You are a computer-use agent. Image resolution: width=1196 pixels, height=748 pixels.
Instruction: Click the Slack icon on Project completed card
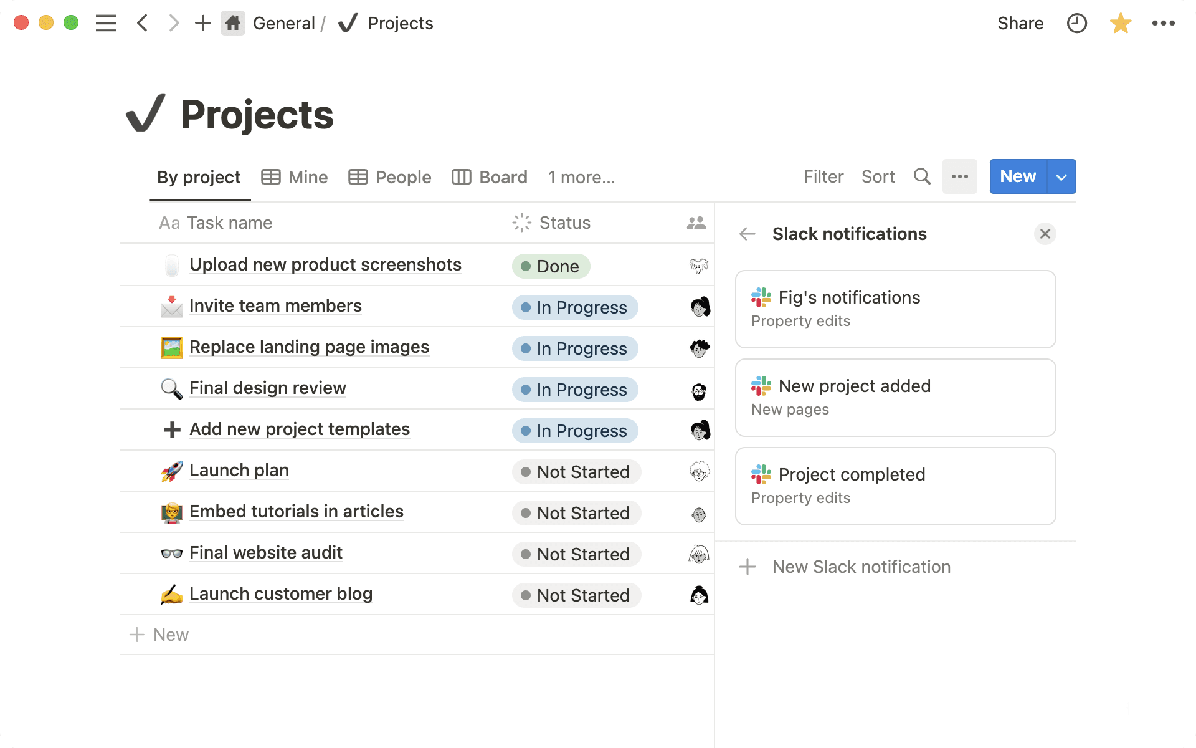(x=761, y=474)
